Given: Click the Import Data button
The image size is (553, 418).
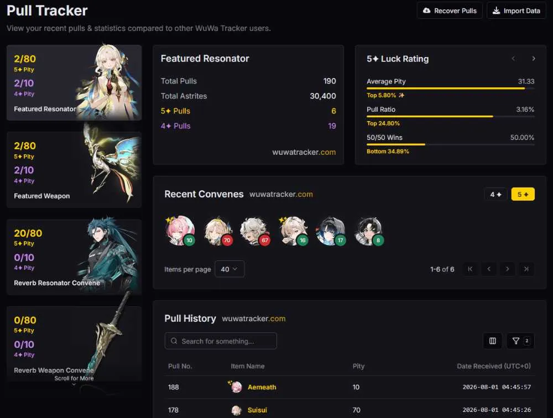Looking at the screenshot, I should (517, 11).
